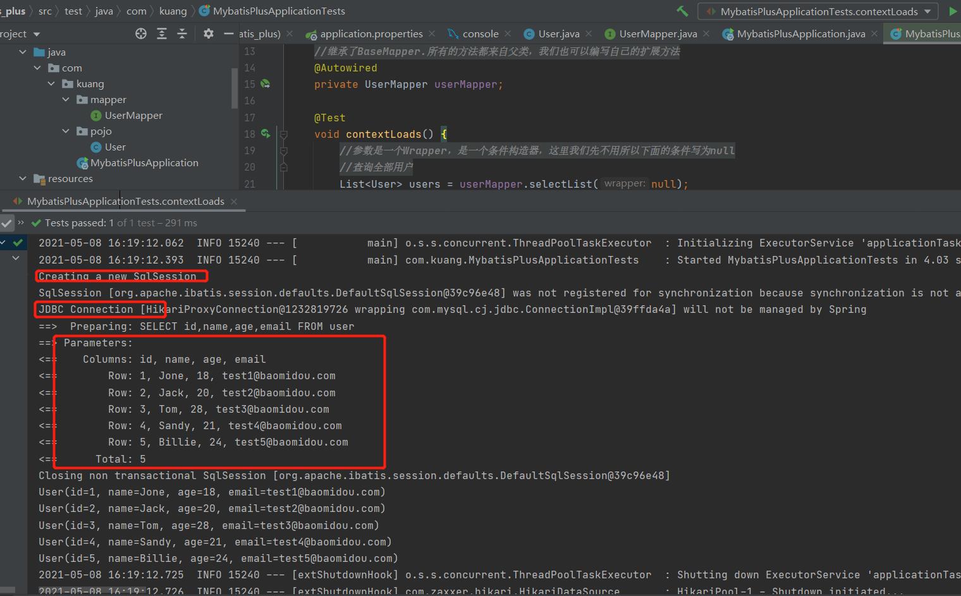The width and height of the screenshot is (961, 596).
Task: Toggle fold marker on line 19 comment
Action: point(284,150)
